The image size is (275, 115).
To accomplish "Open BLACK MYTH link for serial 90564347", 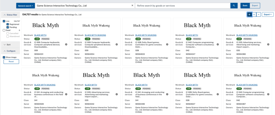I will click(192, 35).
